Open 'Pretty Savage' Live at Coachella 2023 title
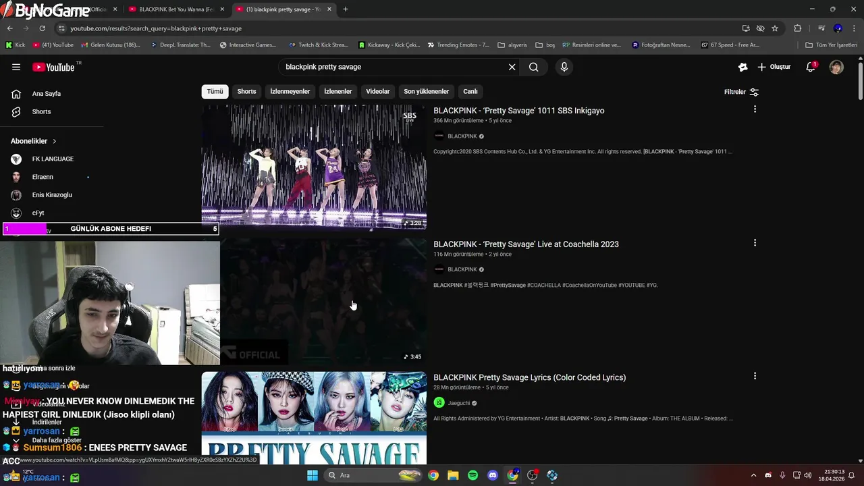 pos(526,244)
